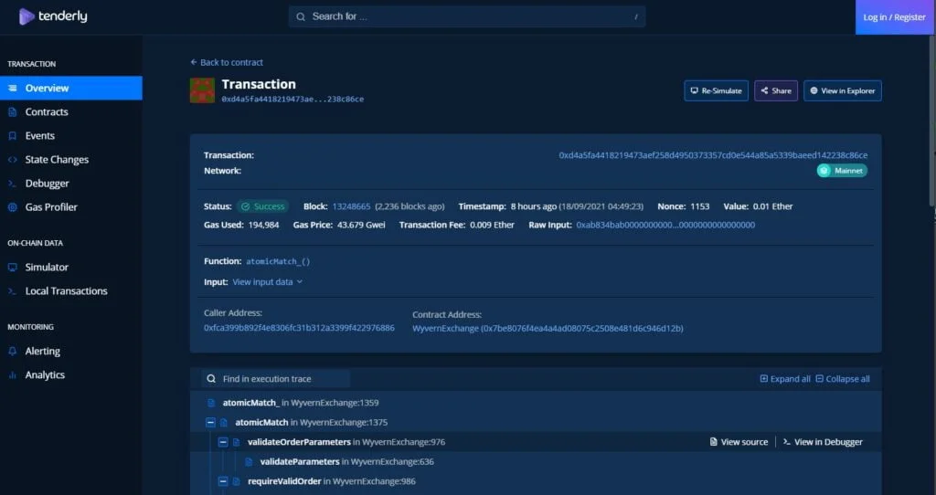The image size is (936, 495).
Task: Click the page vertical scrollbar
Action: 932,120
